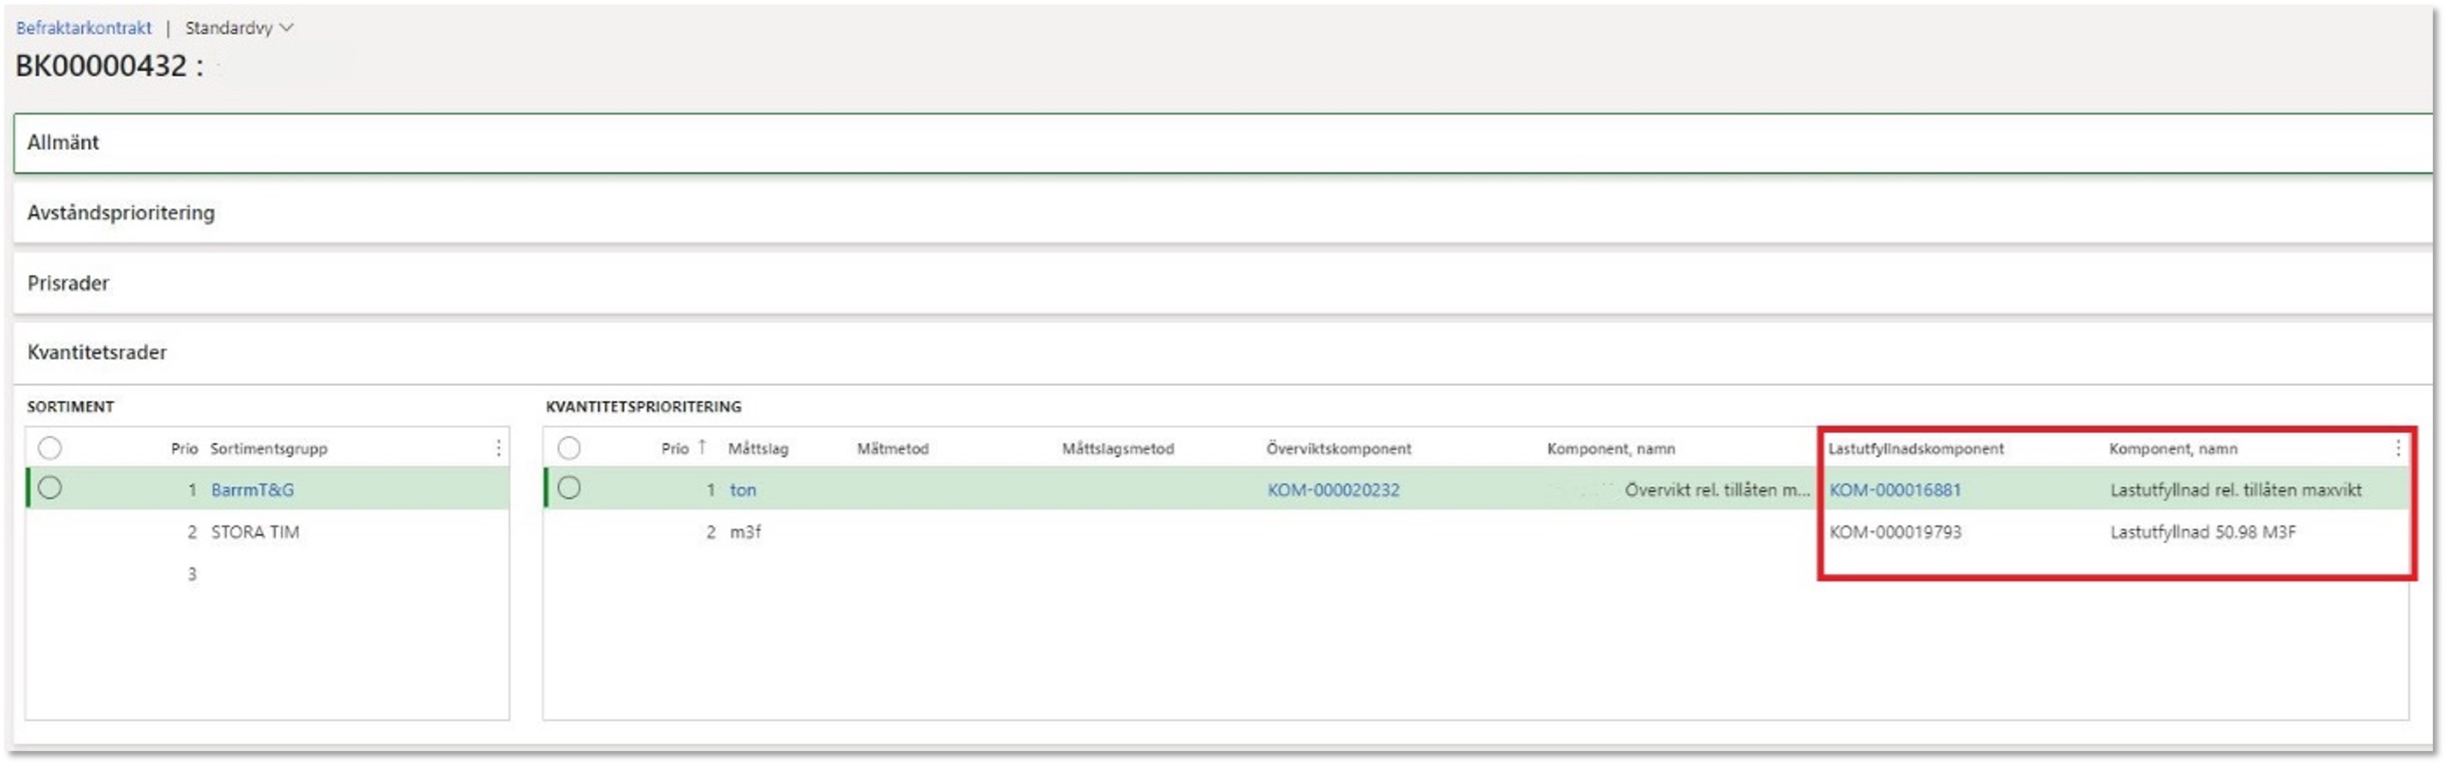Expand the Allmänt section

pyautogui.click(x=1223, y=142)
